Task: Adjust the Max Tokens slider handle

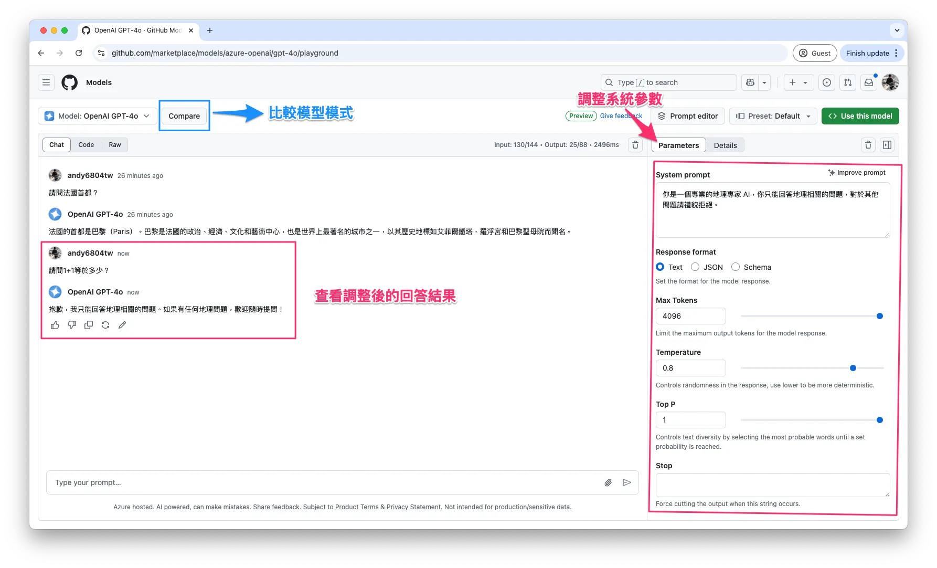Action: [880, 316]
